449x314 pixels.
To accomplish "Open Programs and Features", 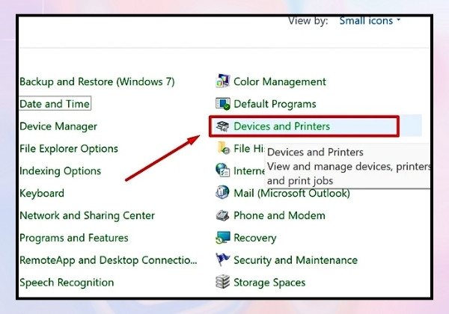I will pos(74,238).
